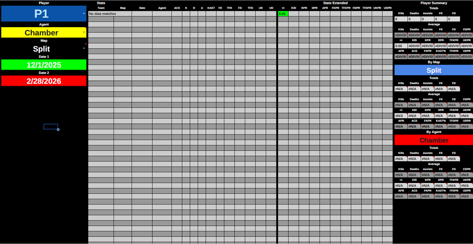Click the selected blue-outlined cell on black
This screenshot has width=473, height=244.
point(51,126)
